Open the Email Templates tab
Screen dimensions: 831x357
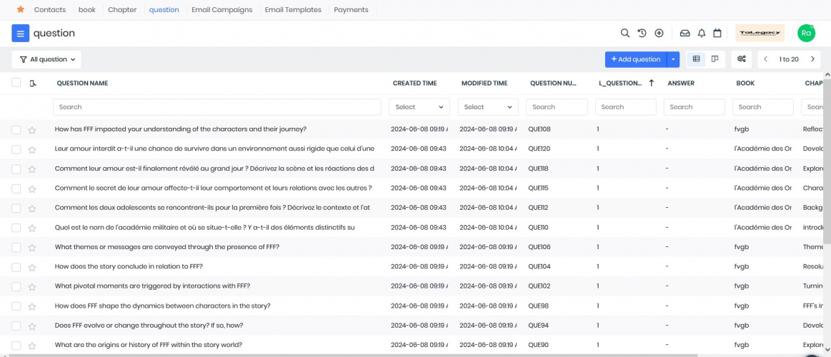point(293,9)
